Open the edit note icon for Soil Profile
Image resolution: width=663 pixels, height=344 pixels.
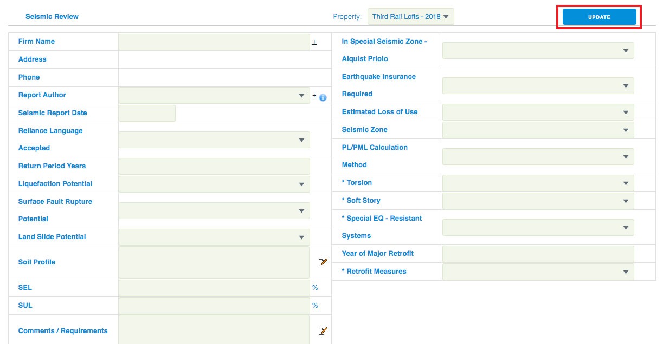click(x=323, y=262)
